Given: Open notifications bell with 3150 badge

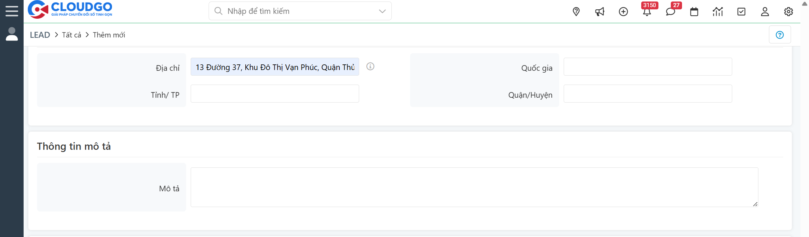Looking at the screenshot, I should pyautogui.click(x=647, y=12).
